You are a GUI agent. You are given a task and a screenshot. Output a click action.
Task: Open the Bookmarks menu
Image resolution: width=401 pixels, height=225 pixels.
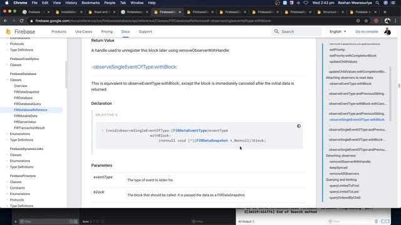pos(90,2)
